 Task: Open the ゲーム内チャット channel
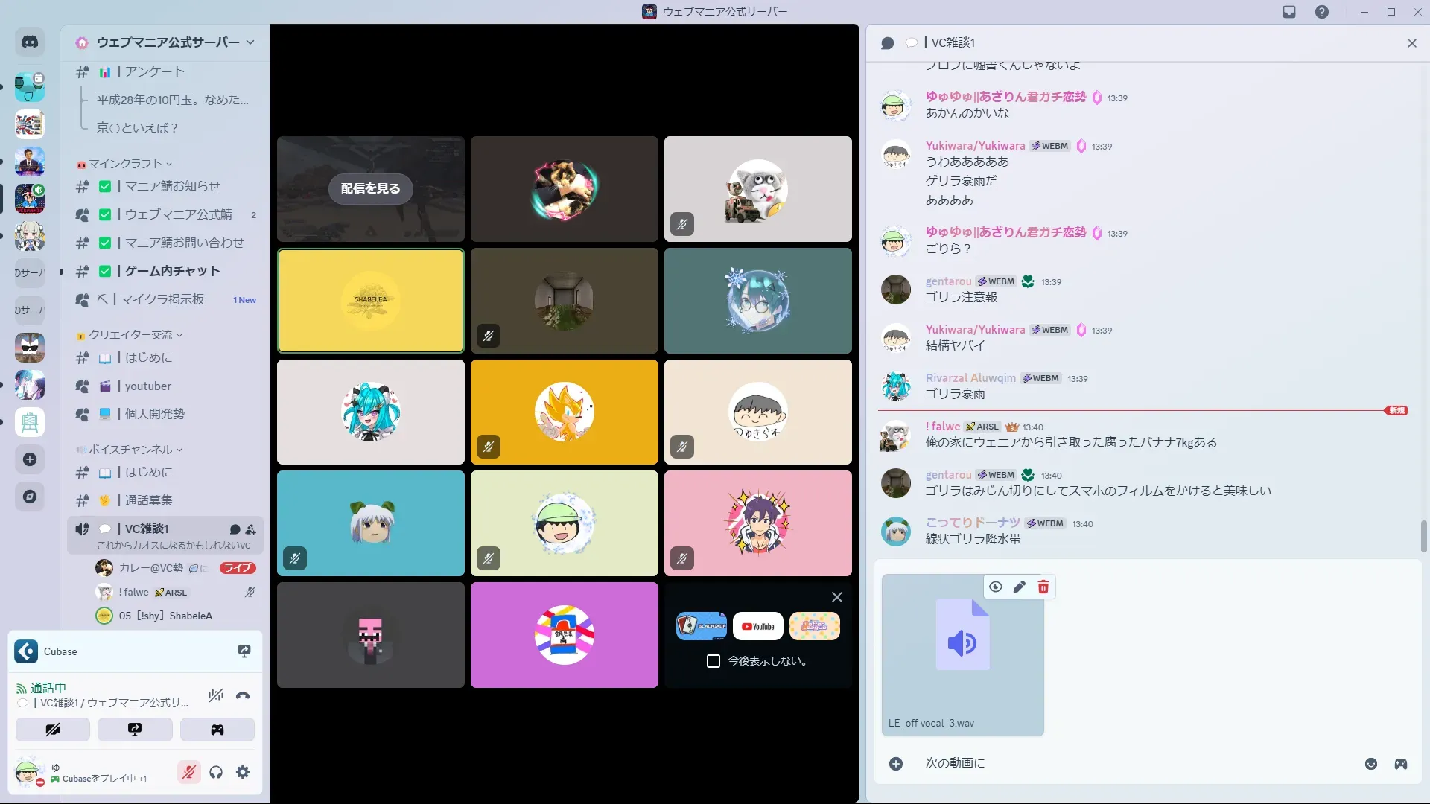pyautogui.click(x=172, y=271)
